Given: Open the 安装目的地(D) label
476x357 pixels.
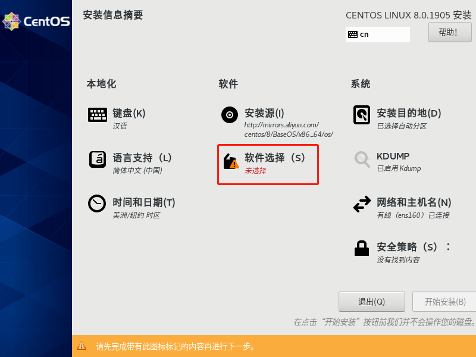Looking at the screenshot, I should coord(409,113).
